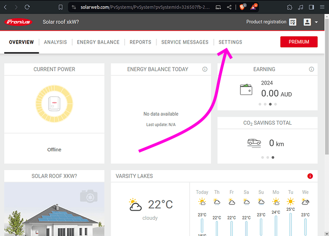Screen dimensions: 329x236
Task: Click the scrollbar up arrow
Action: pyautogui.click(x=327, y=16)
